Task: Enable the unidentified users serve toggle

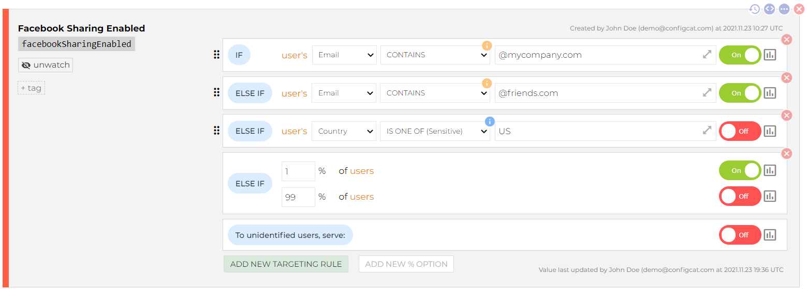Action: (740, 235)
